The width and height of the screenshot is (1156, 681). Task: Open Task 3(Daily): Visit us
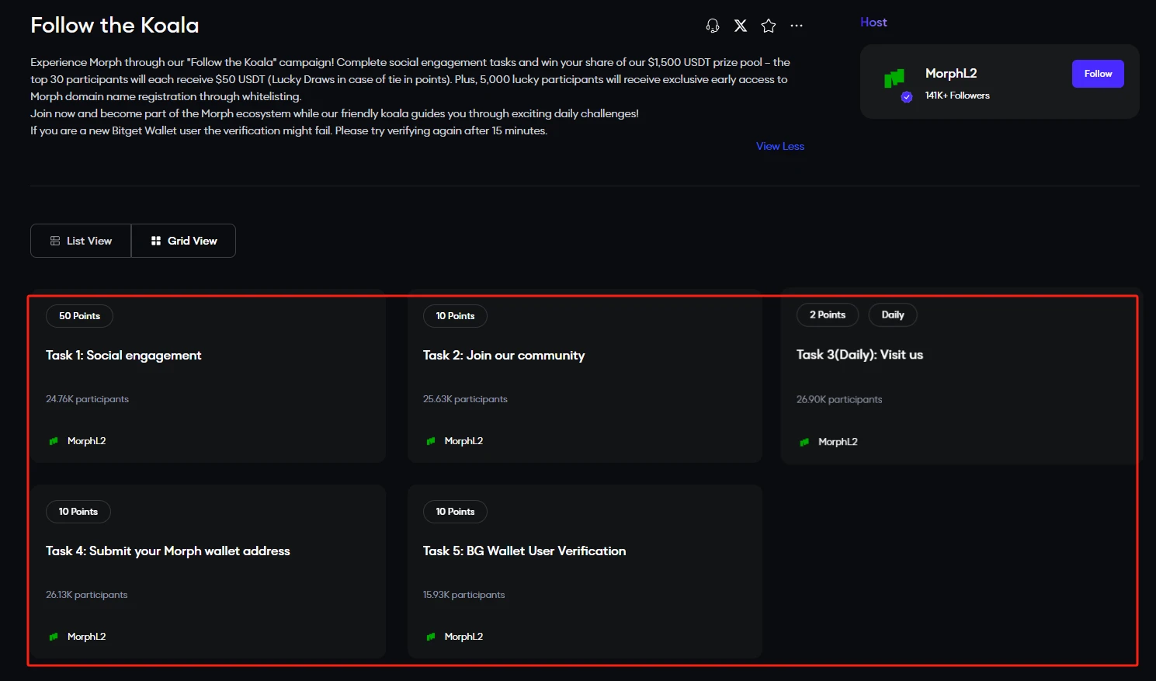859,355
